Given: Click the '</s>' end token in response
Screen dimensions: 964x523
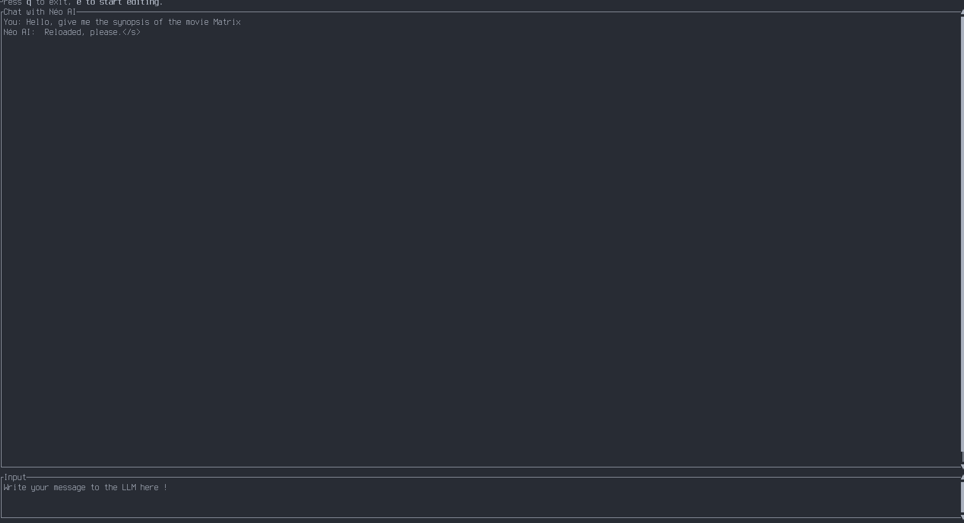Looking at the screenshot, I should pyautogui.click(x=131, y=32).
